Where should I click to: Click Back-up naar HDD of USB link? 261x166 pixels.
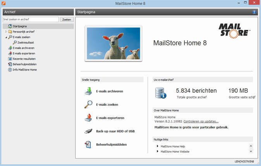[x=115, y=131]
